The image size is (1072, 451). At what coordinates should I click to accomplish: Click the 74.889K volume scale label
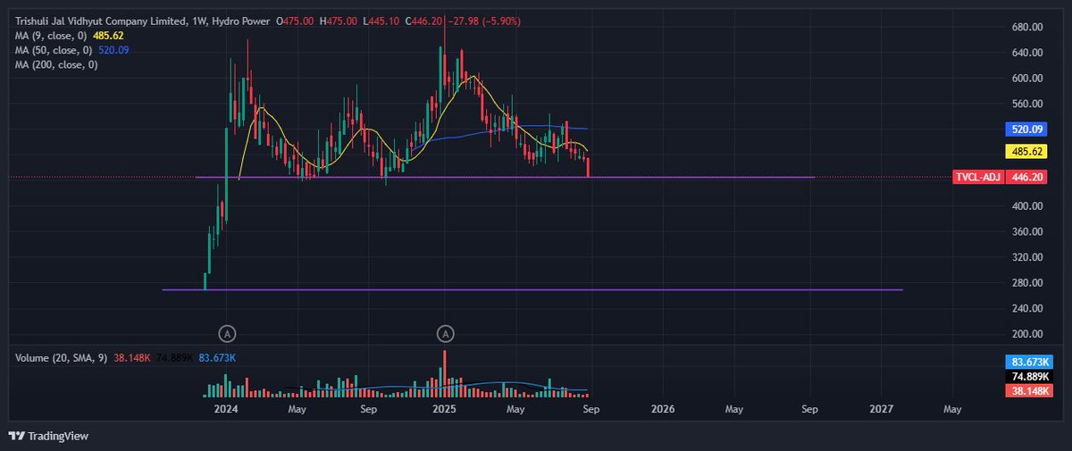[1028, 377]
